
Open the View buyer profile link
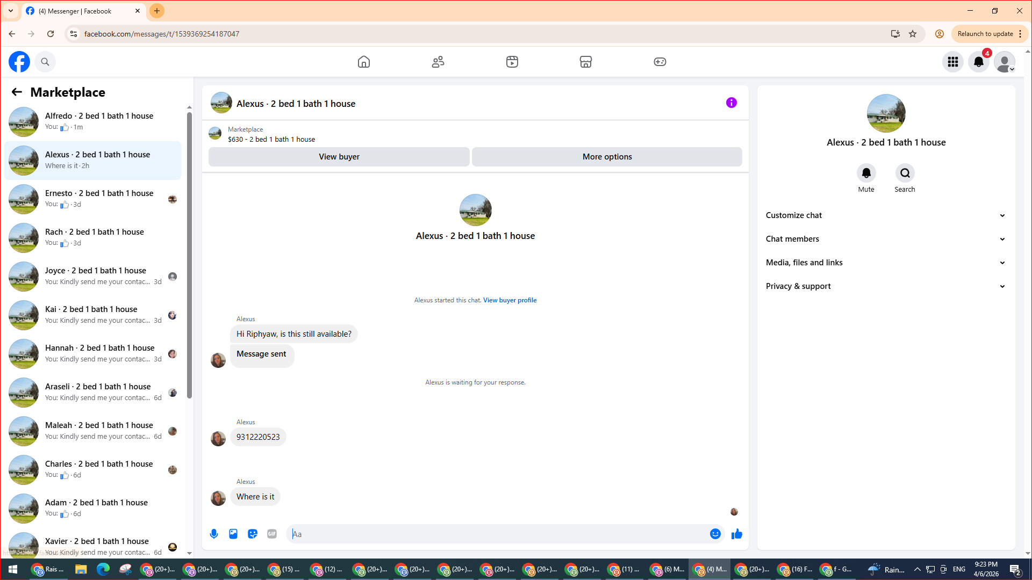[x=510, y=300]
